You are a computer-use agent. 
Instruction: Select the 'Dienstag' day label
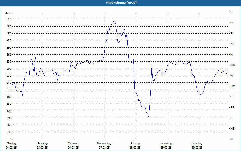tap(42, 143)
